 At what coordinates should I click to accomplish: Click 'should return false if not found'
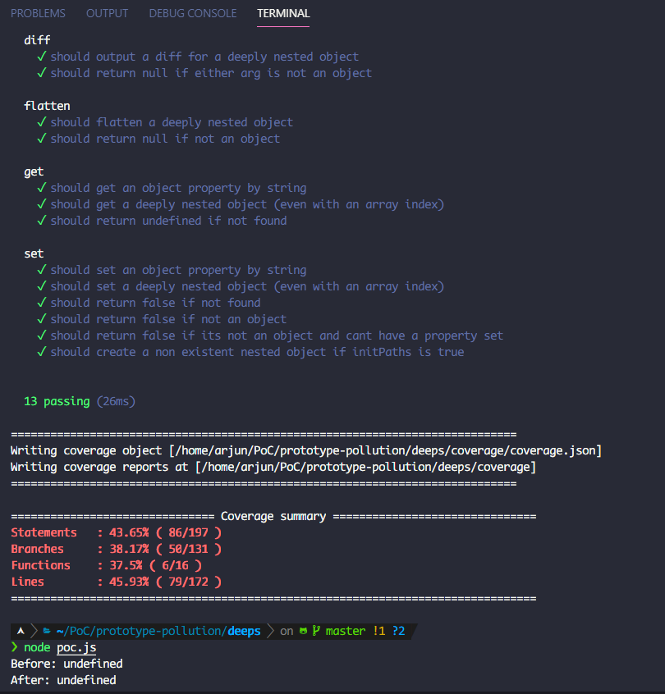coord(155,303)
